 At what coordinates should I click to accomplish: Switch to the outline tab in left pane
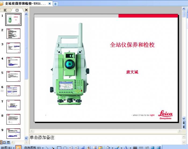point(5,10)
